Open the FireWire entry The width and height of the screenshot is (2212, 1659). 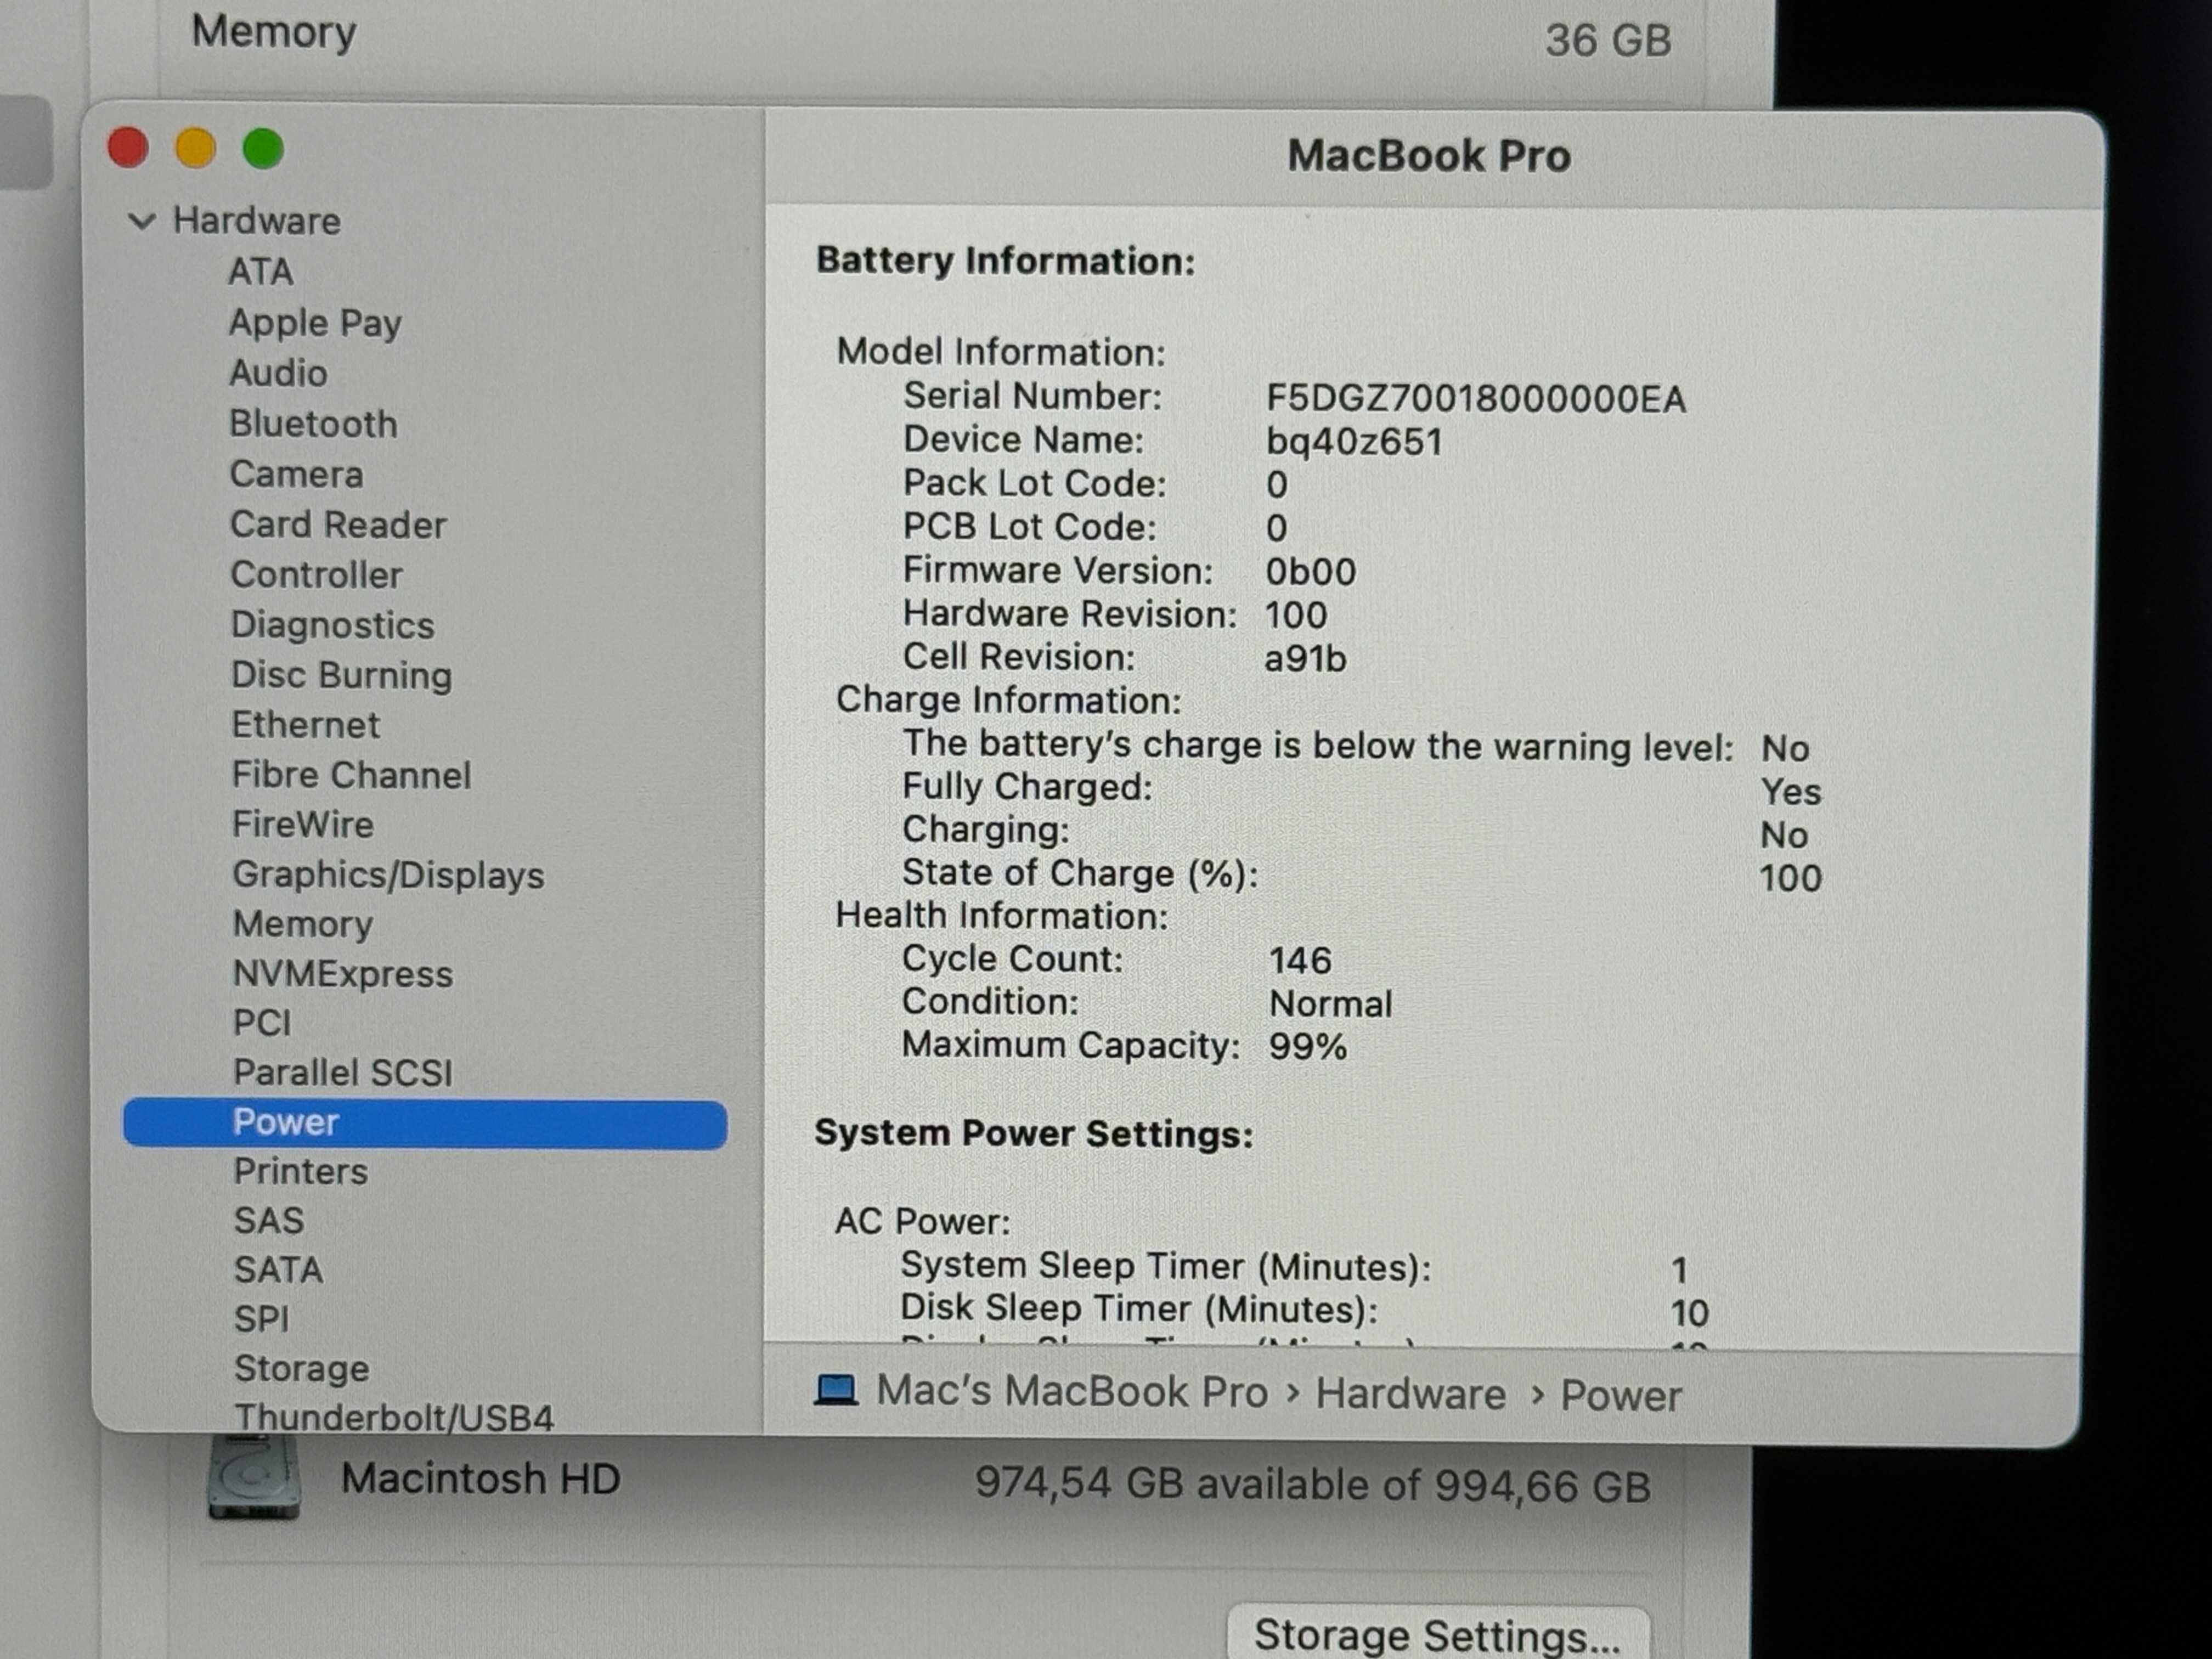pyautogui.click(x=302, y=825)
